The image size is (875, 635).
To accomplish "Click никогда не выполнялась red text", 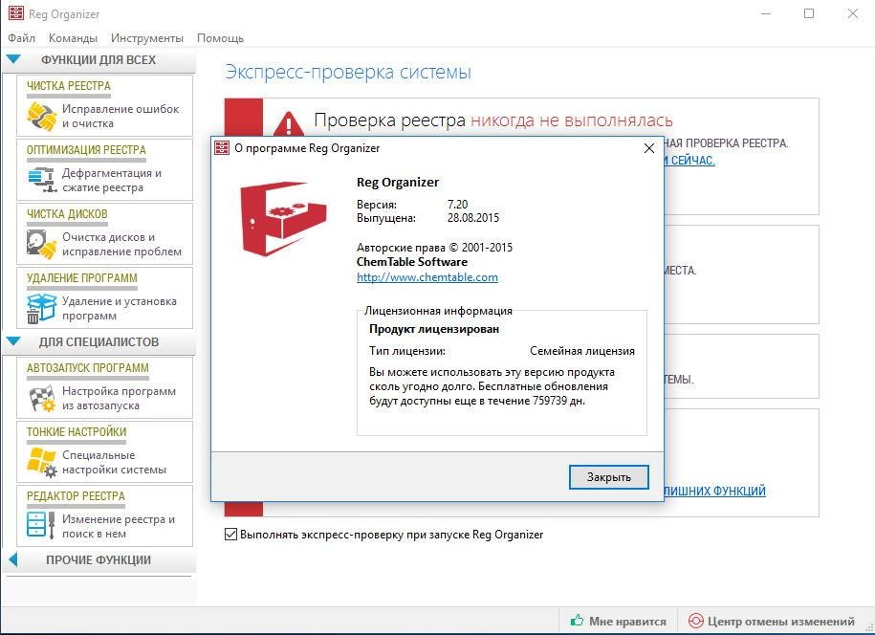I will click(572, 120).
